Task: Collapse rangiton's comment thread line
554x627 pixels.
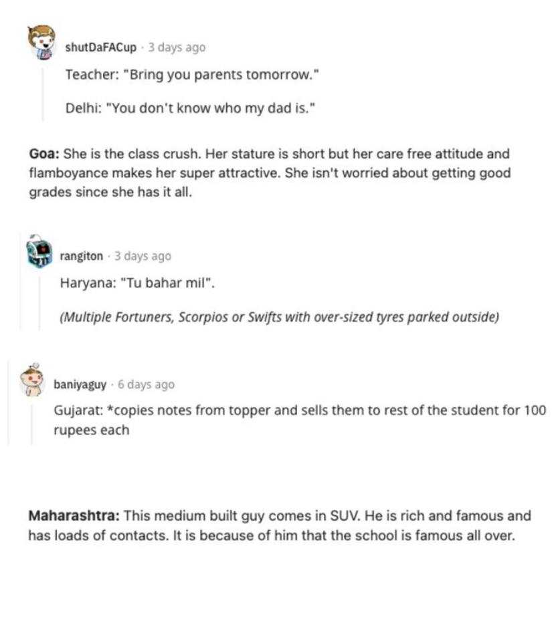Action: pyautogui.click(x=39, y=303)
